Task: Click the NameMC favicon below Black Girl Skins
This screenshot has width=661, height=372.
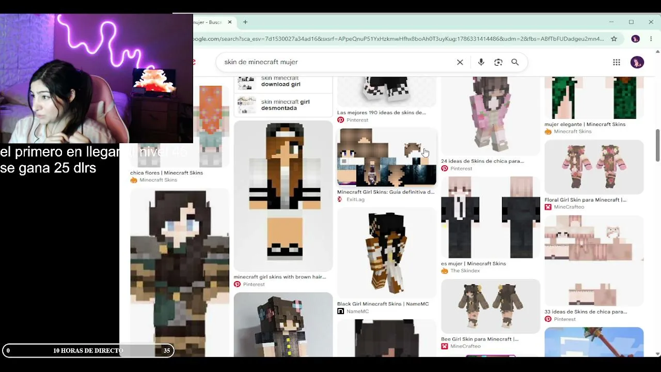Action: (x=340, y=312)
